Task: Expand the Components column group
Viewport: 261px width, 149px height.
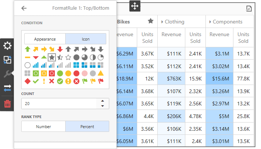Action: click(210, 22)
